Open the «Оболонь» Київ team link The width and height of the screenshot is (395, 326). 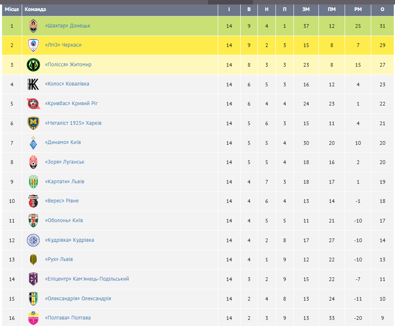point(63,220)
